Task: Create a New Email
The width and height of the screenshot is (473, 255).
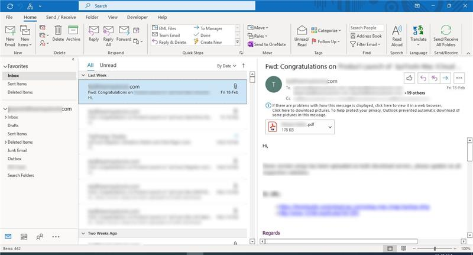Action: click(10, 36)
